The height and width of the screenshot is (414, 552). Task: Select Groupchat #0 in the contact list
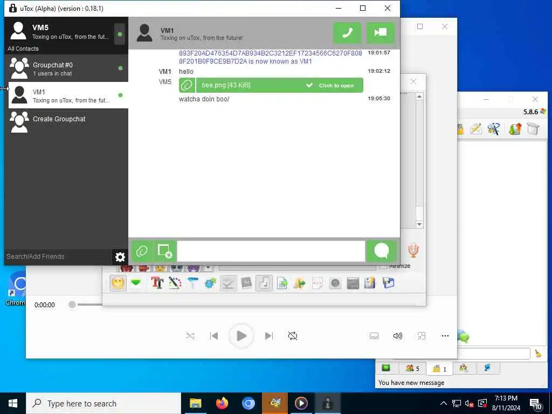tap(66, 68)
